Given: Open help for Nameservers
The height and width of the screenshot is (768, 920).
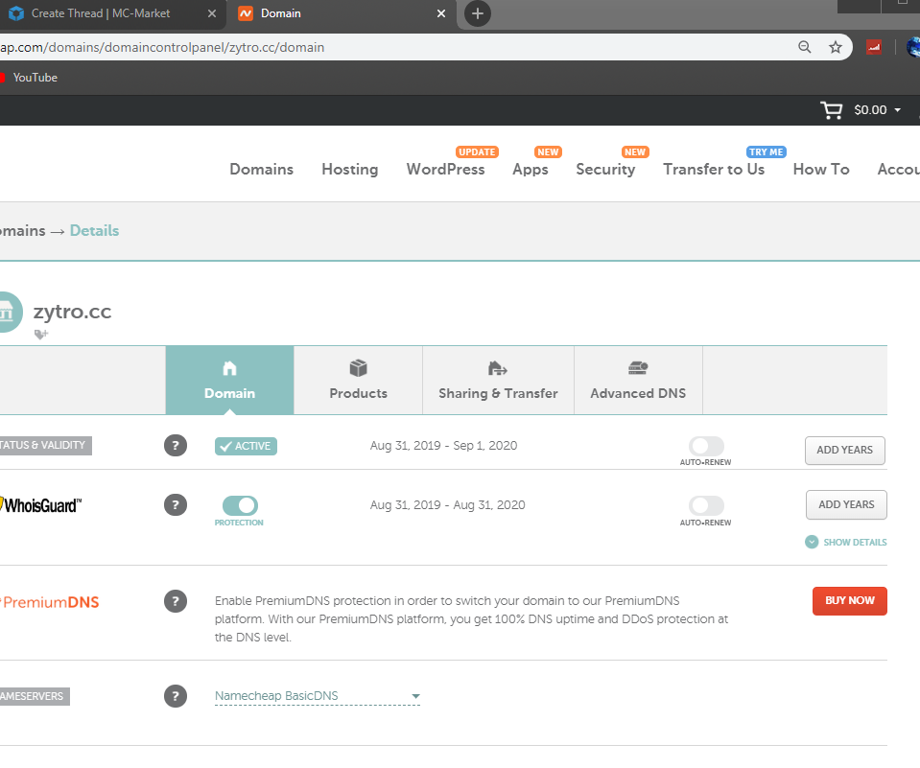Looking at the screenshot, I should coord(176,696).
